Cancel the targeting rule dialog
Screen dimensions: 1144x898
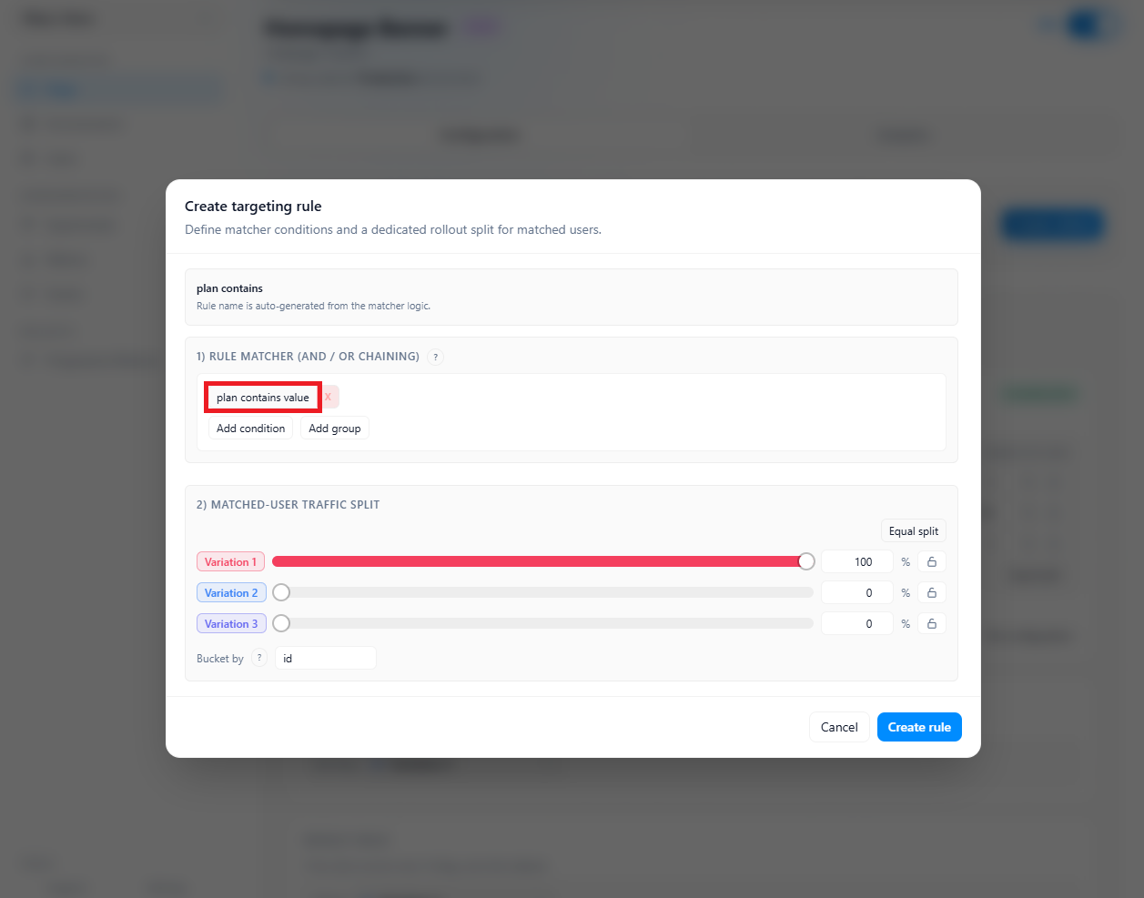click(838, 727)
